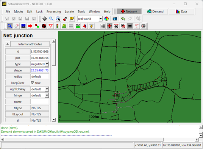203x149 pixels.
Task: Toggle show demand elements cars icon
Action: point(123,26)
